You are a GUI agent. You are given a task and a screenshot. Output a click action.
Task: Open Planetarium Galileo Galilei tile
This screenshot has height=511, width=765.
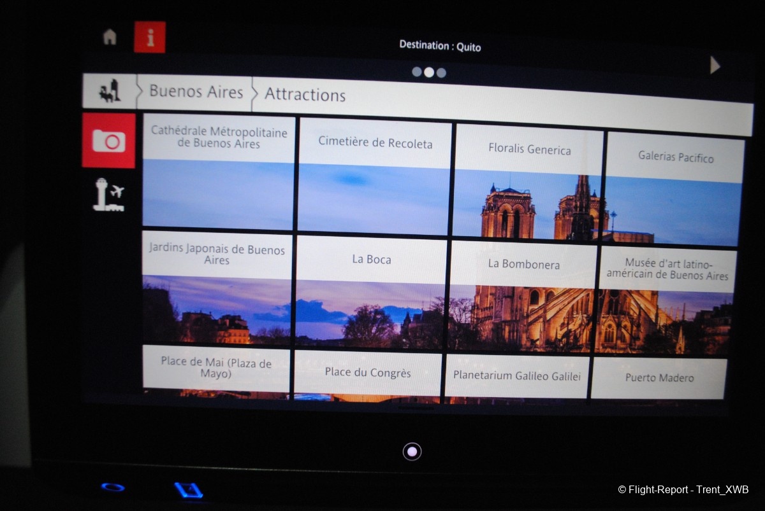point(516,377)
